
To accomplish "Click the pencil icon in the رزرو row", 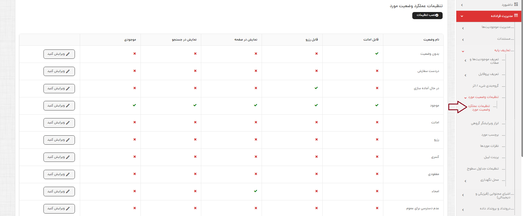I will [68, 140].
